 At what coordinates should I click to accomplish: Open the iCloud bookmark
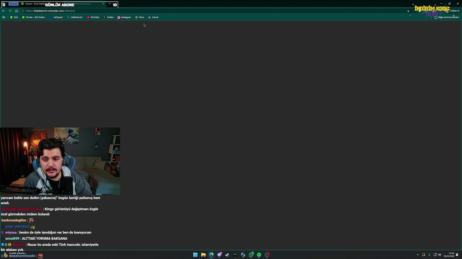(x=153, y=17)
